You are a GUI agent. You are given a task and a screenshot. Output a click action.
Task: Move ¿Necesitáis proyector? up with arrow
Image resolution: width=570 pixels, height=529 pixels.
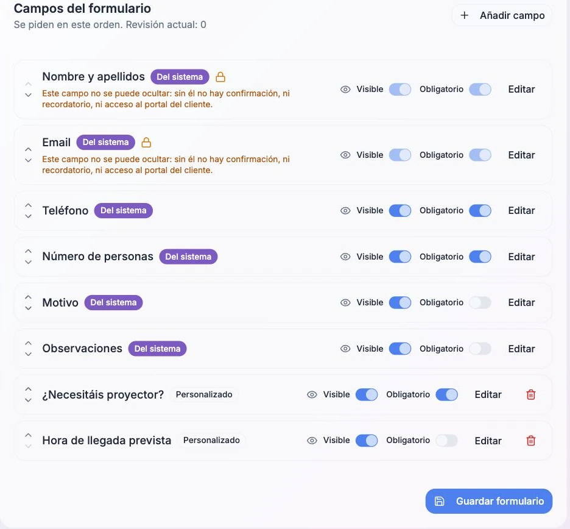coord(28,389)
